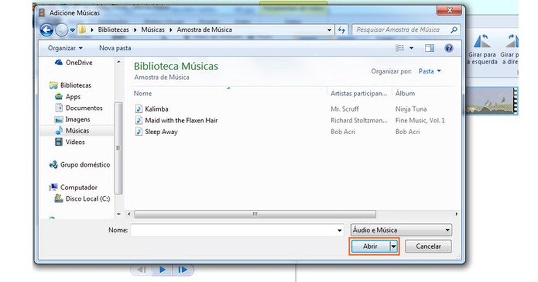Open the Documentos library

(79, 108)
